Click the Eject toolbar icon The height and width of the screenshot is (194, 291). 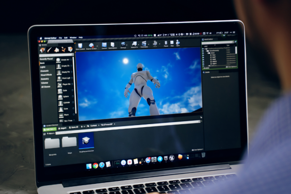178,43
